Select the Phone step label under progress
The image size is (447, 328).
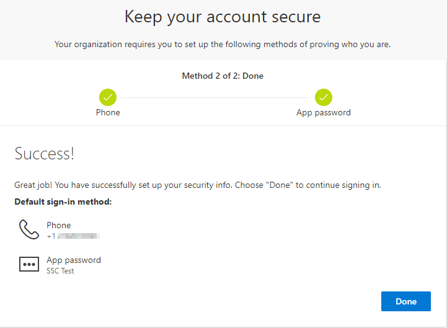[x=108, y=112]
